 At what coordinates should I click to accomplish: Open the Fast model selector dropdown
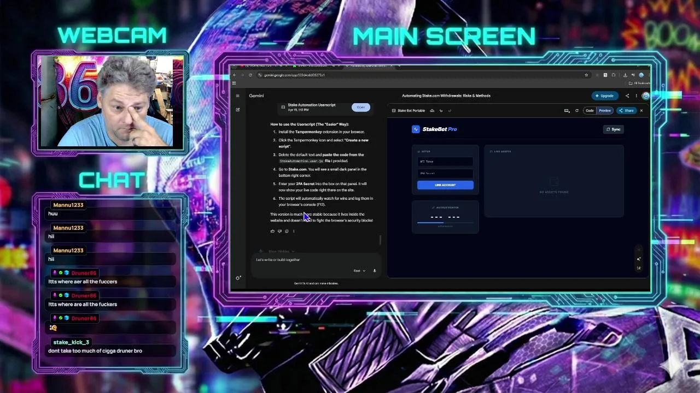pyautogui.click(x=359, y=271)
